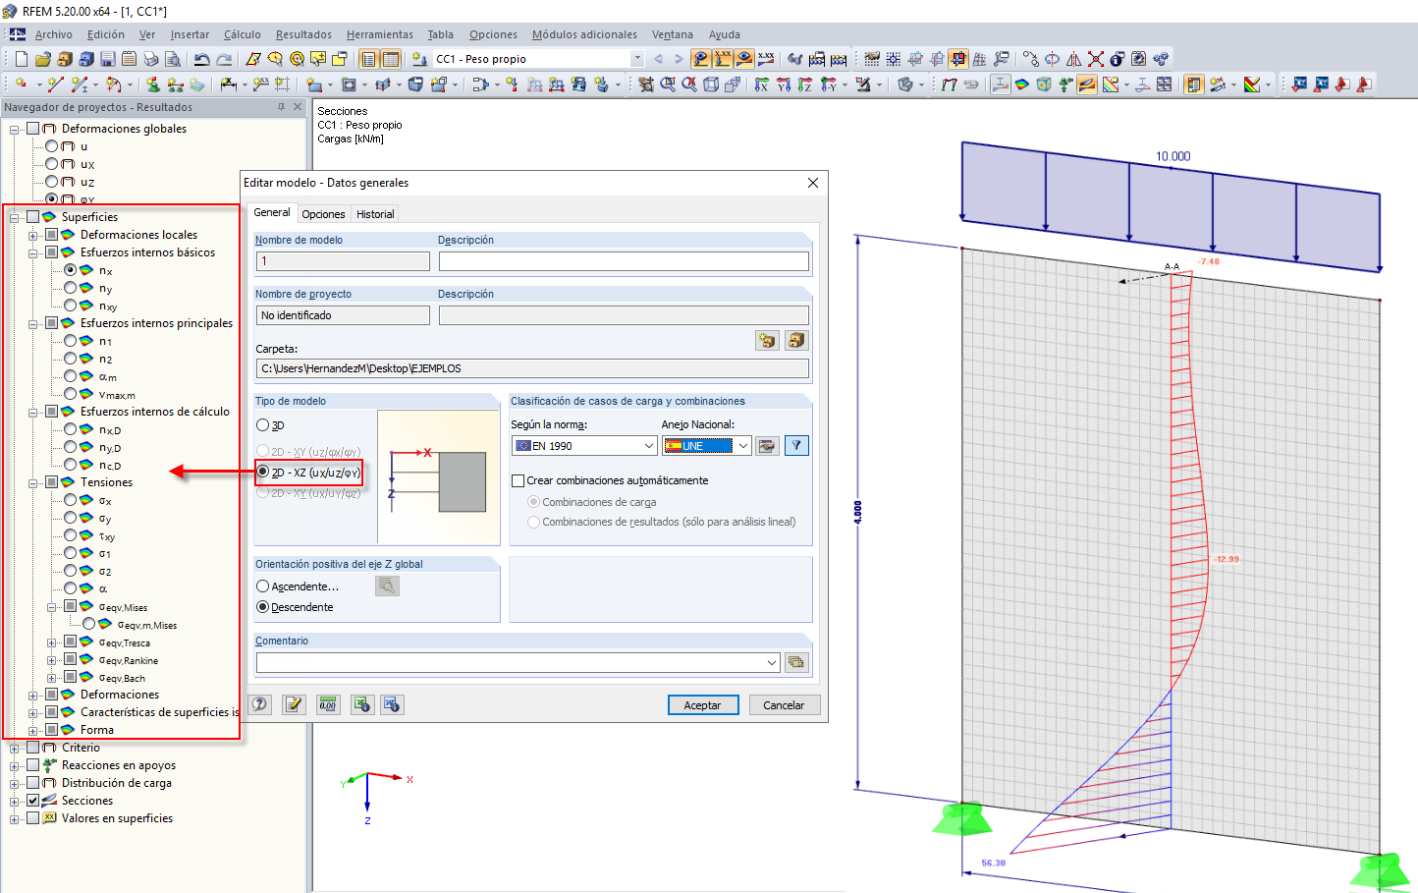Screen dimensions: 1418x893
Task: Click the pin icon of the navigator panel
Action: coord(281,107)
